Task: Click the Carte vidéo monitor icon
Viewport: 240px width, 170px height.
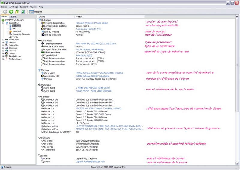Action: (43, 73)
